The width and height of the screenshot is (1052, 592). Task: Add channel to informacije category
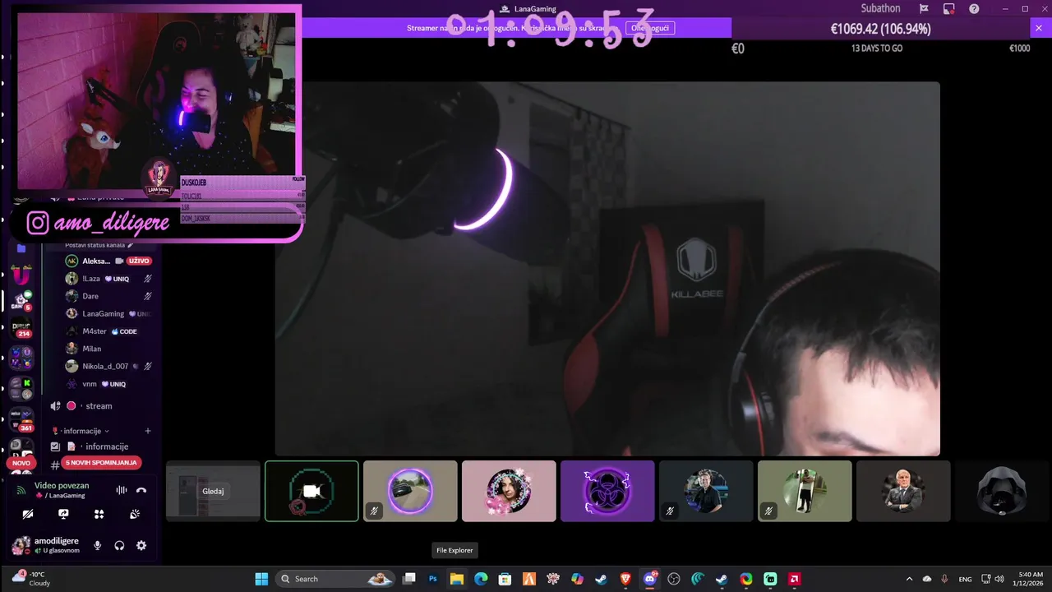(148, 431)
